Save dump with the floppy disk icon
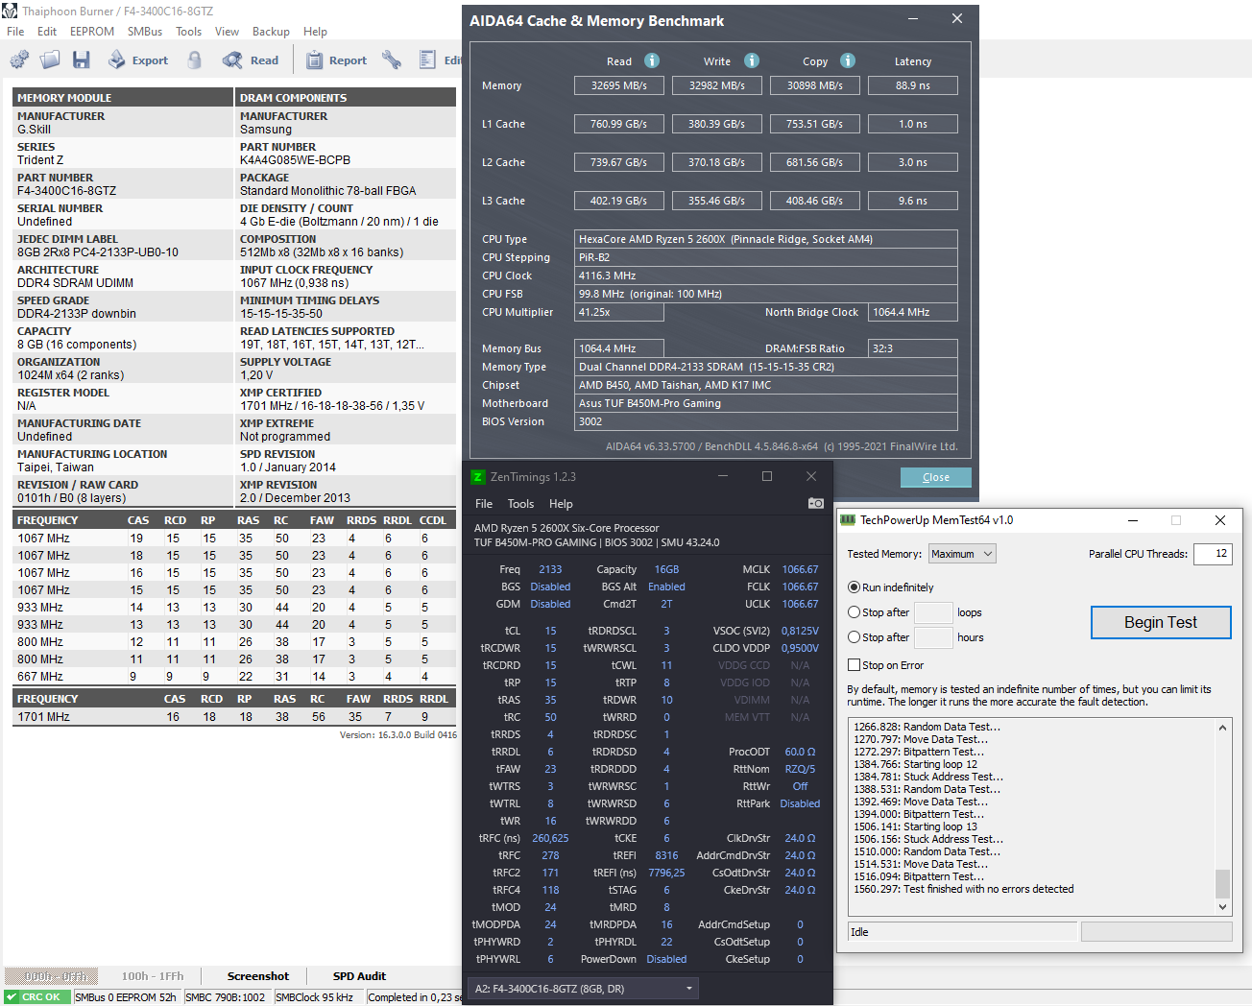 click(x=82, y=60)
